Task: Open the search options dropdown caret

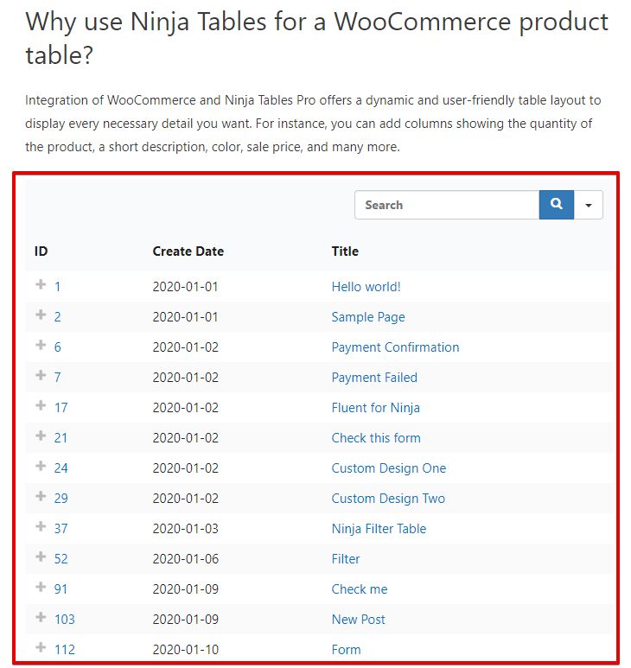Action: click(589, 205)
